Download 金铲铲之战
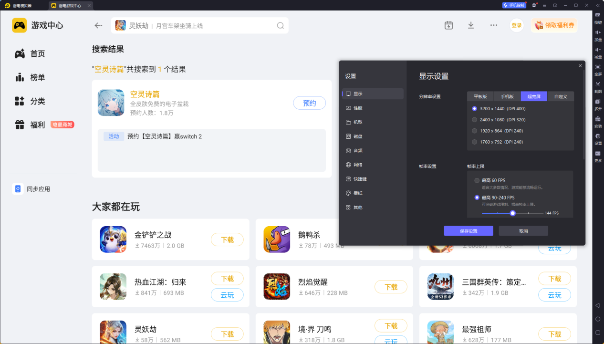This screenshot has width=604, height=344. pyautogui.click(x=227, y=240)
